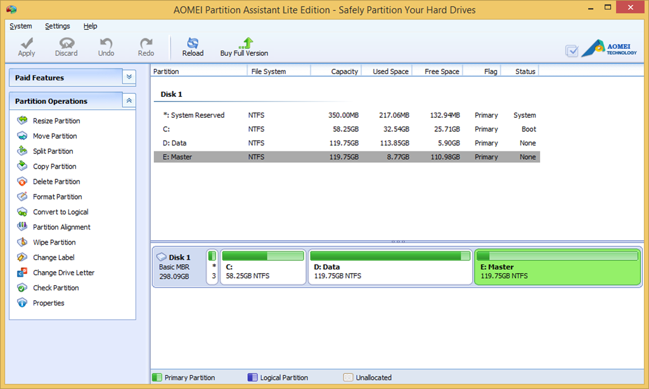This screenshot has width=649, height=389.
Task: Open the System menu
Action: click(21, 26)
